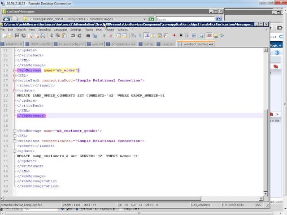This screenshot has height=215, width=287.
Task: Toggle the Show Indent Guide icon
Action: coord(147,36)
